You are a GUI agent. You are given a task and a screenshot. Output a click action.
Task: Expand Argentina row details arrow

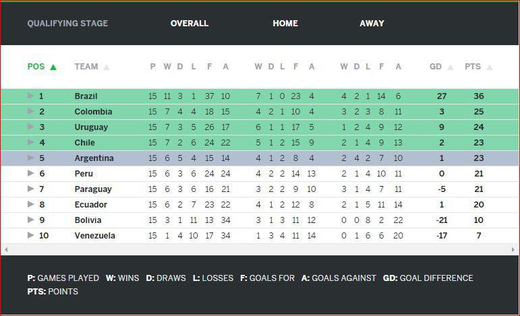point(30,158)
